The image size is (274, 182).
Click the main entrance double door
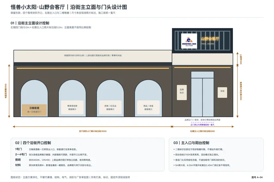(203, 97)
